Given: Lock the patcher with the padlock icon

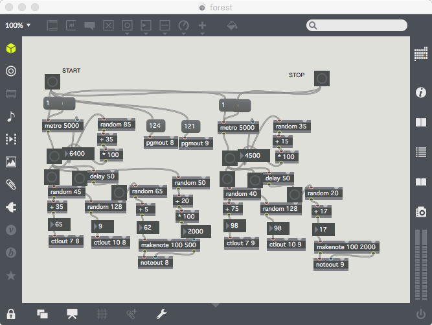Looking at the screenshot, I should point(11,314).
